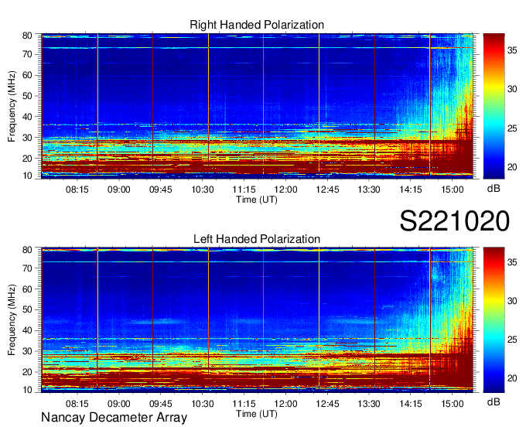
Task: Click "30" value on upper color bar scale
Action: click(x=512, y=89)
